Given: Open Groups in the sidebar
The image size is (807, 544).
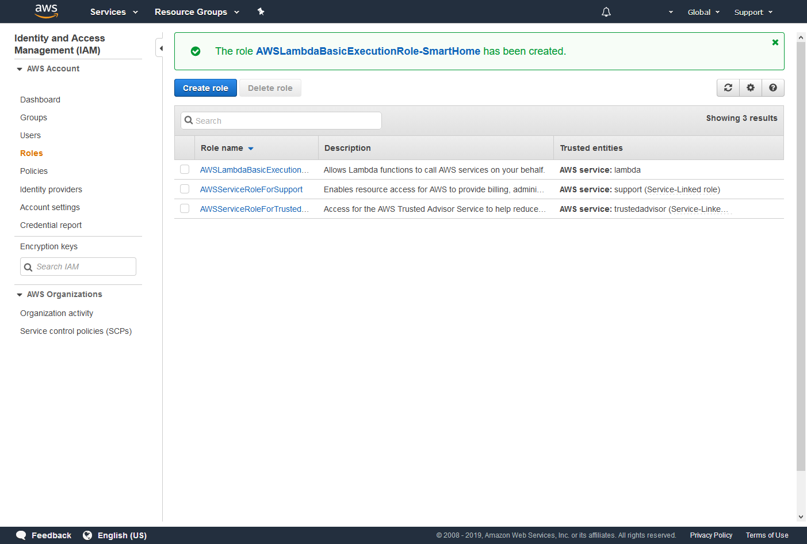Looking at the screenshot, I should pos(33,117).
